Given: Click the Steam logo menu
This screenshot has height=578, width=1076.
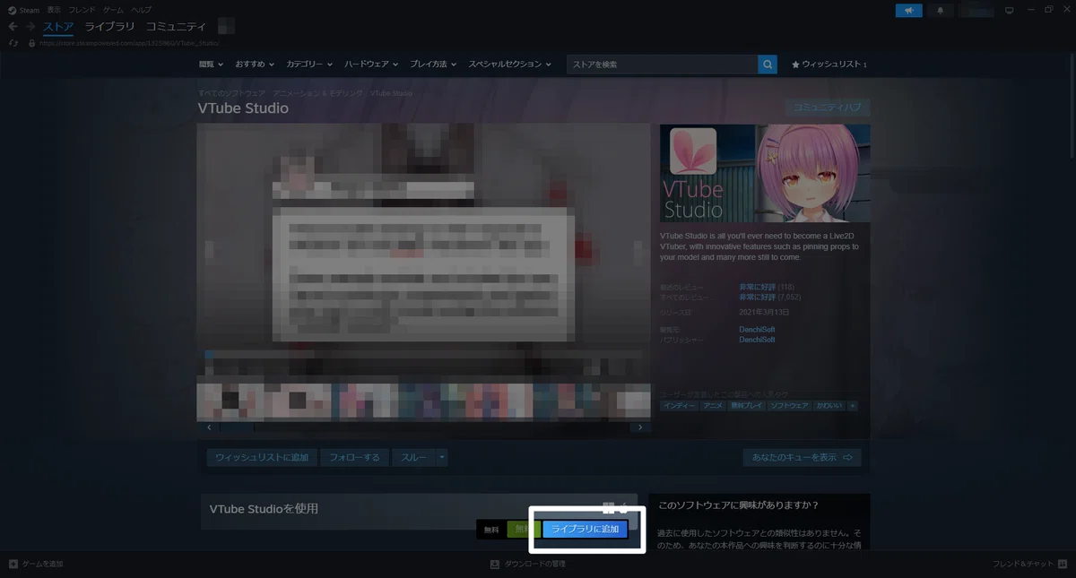Looking at the screenshot, I should point(24,9).
